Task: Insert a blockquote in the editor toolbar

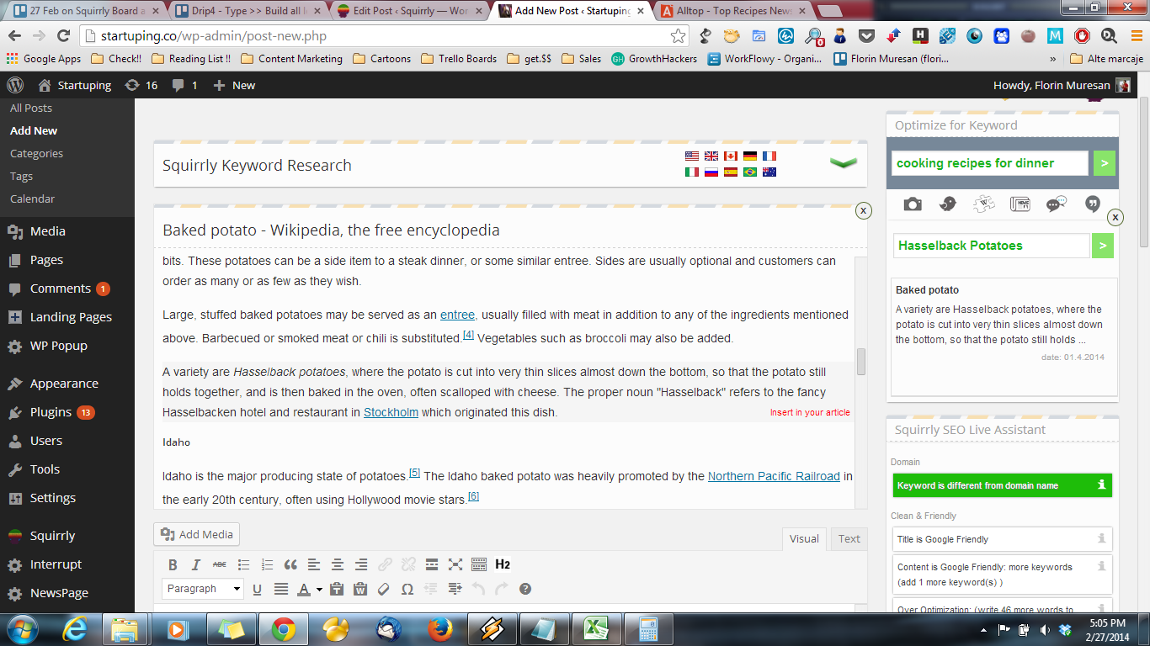Action: [290, 564]
